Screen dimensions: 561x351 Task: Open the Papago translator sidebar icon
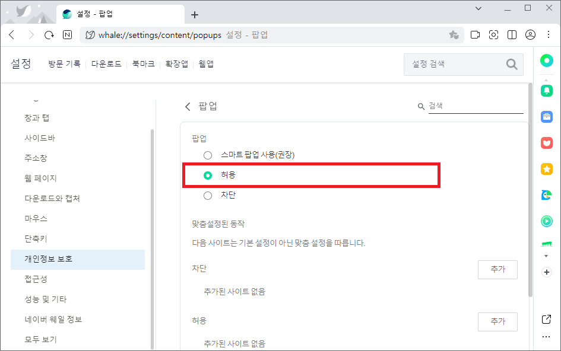[546, 195]
